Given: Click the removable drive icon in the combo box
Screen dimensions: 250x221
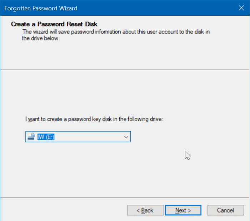Looking at the screenshot, I should [x=31, y=136].
